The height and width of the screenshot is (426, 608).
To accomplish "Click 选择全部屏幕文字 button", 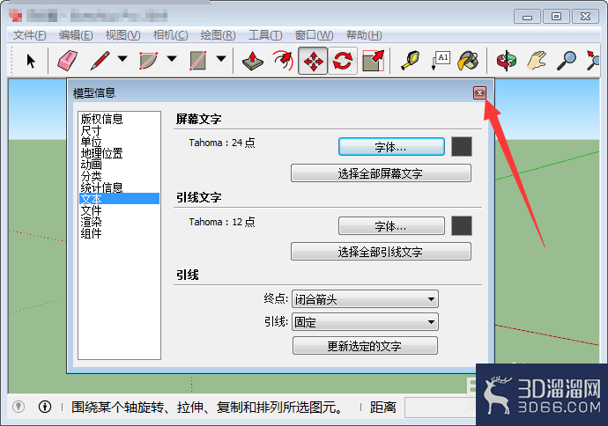I will pos(381,173).
